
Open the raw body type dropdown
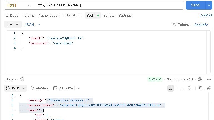coord(13,24)
